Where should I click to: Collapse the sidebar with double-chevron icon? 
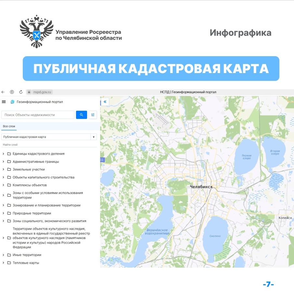click(105, 102)
